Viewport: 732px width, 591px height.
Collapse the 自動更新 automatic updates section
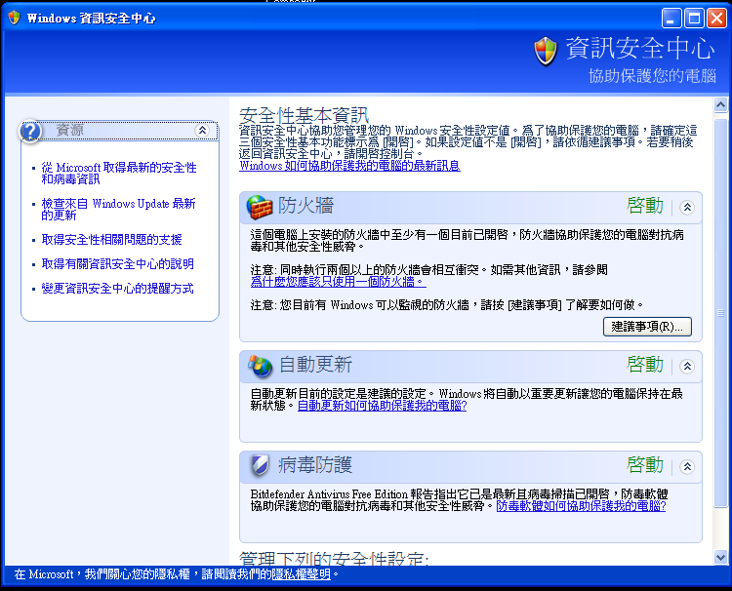click(x=687, y=366)
